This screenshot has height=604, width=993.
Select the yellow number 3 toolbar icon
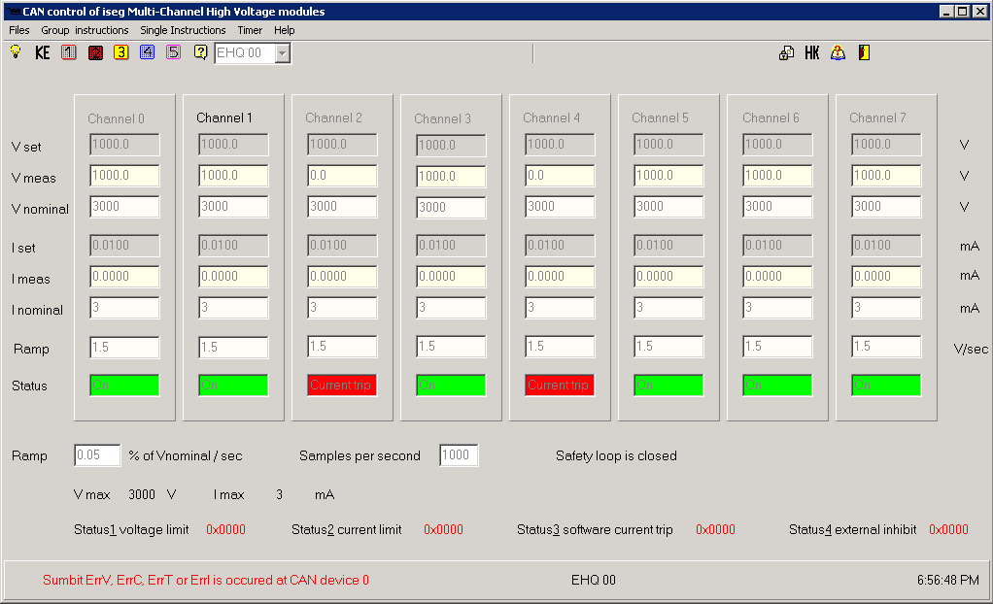[x=120, y=52]
